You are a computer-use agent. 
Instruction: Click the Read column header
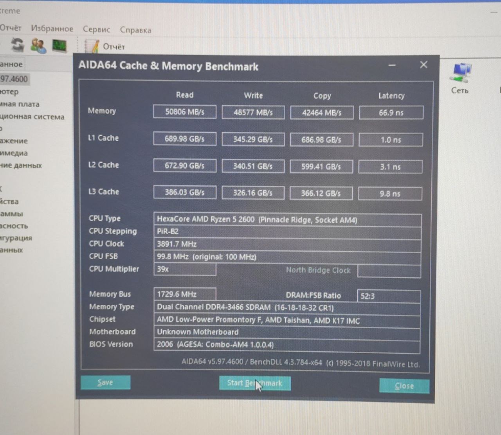coord(185,95)
